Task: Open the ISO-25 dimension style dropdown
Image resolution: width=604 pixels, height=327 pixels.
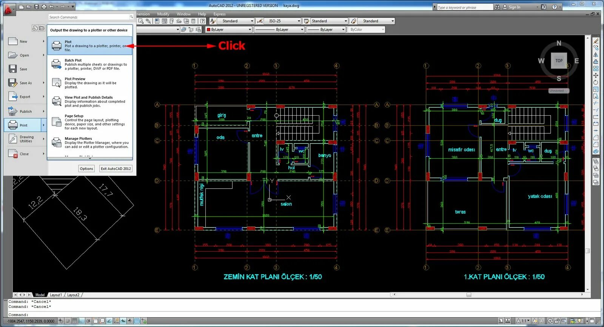Action: click(x=282, y=21)
